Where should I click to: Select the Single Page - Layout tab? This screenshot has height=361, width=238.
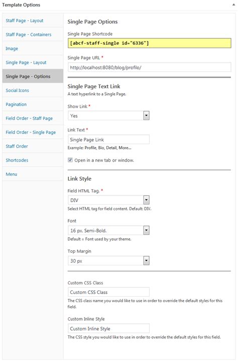(x=33, y=62)
